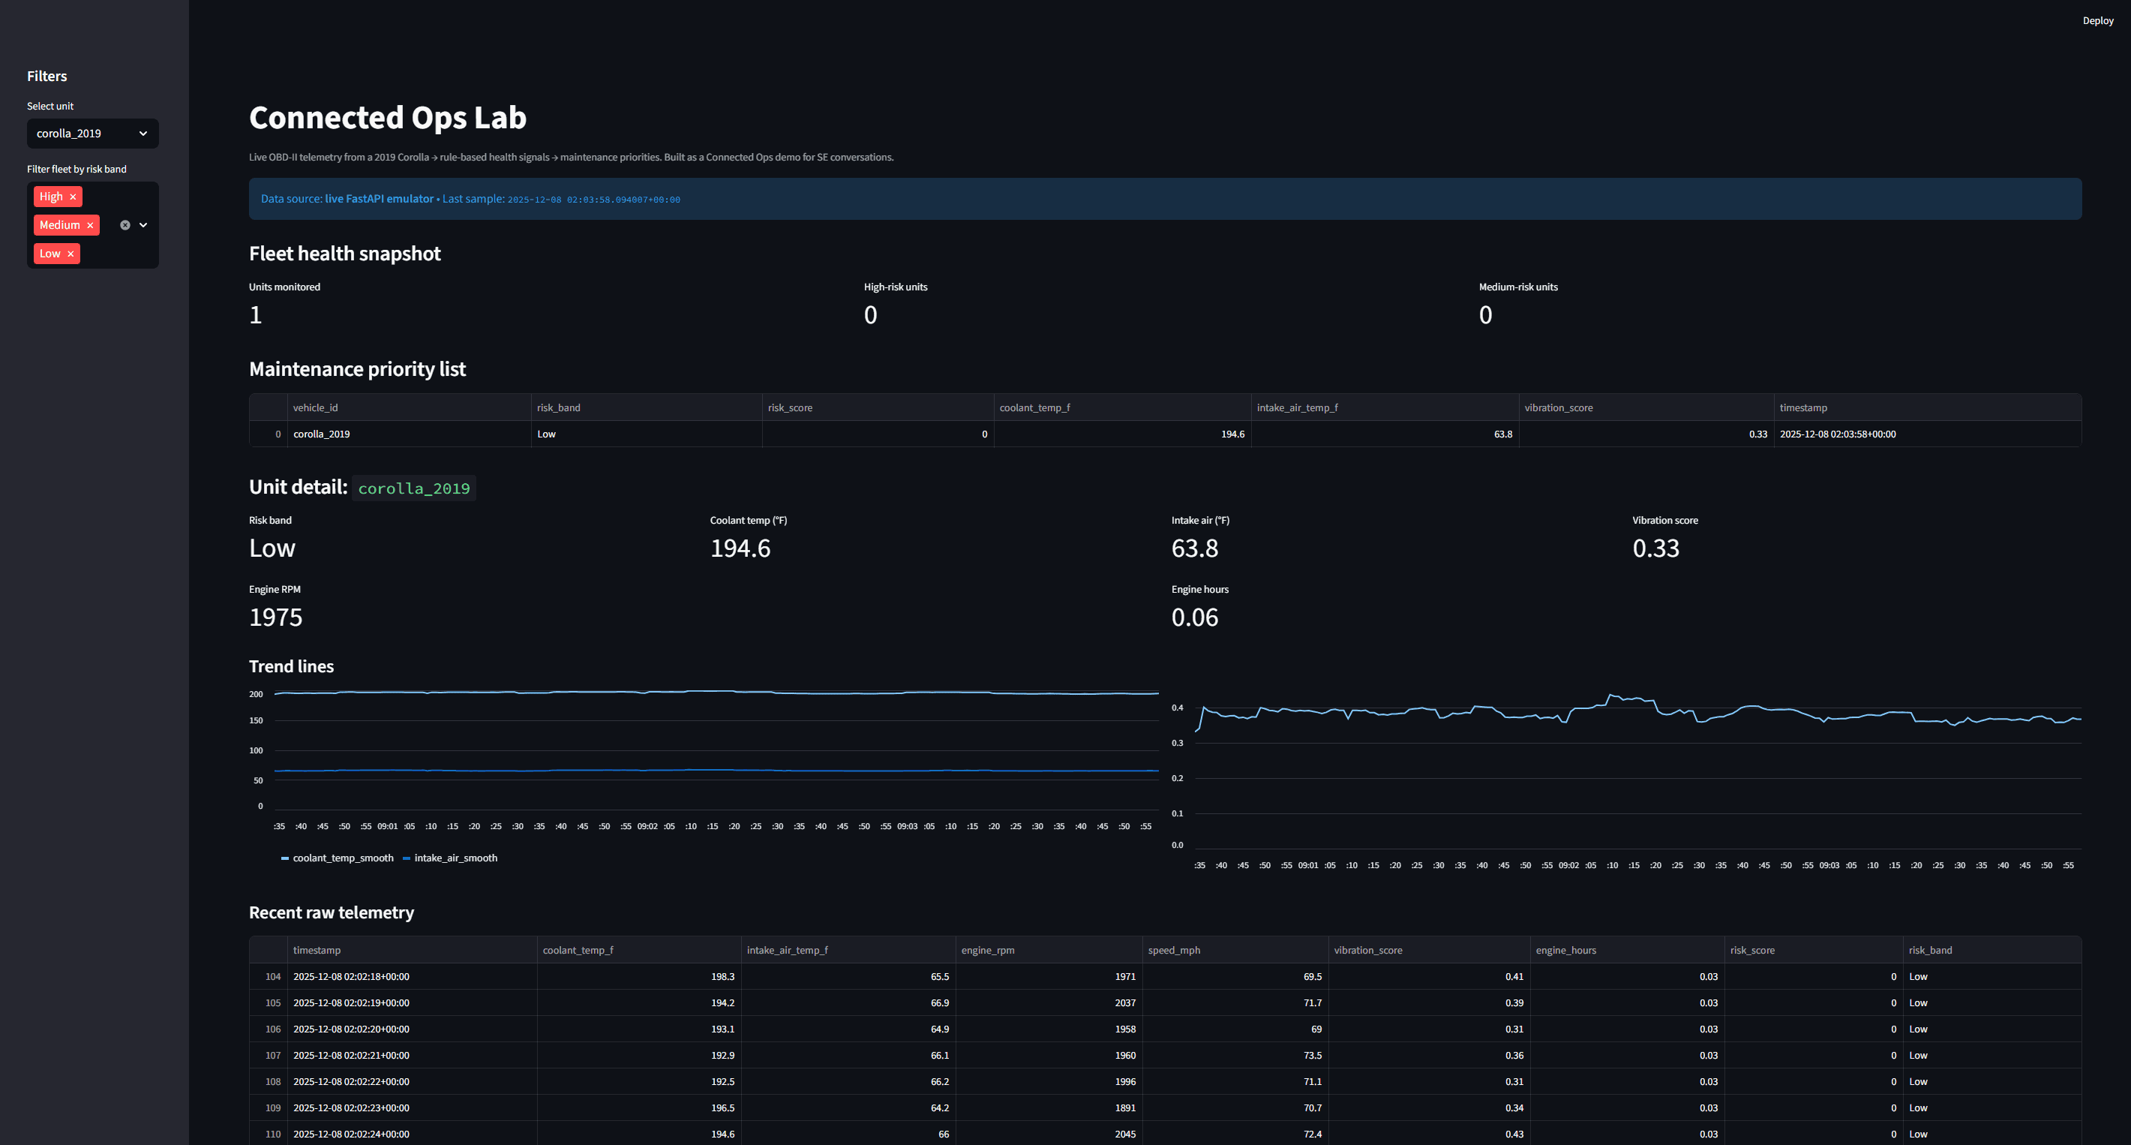Viewport: 2131px width, 1145px height.
Task: Remove the Medium risk band tag
Action: (x=90, y=225)
